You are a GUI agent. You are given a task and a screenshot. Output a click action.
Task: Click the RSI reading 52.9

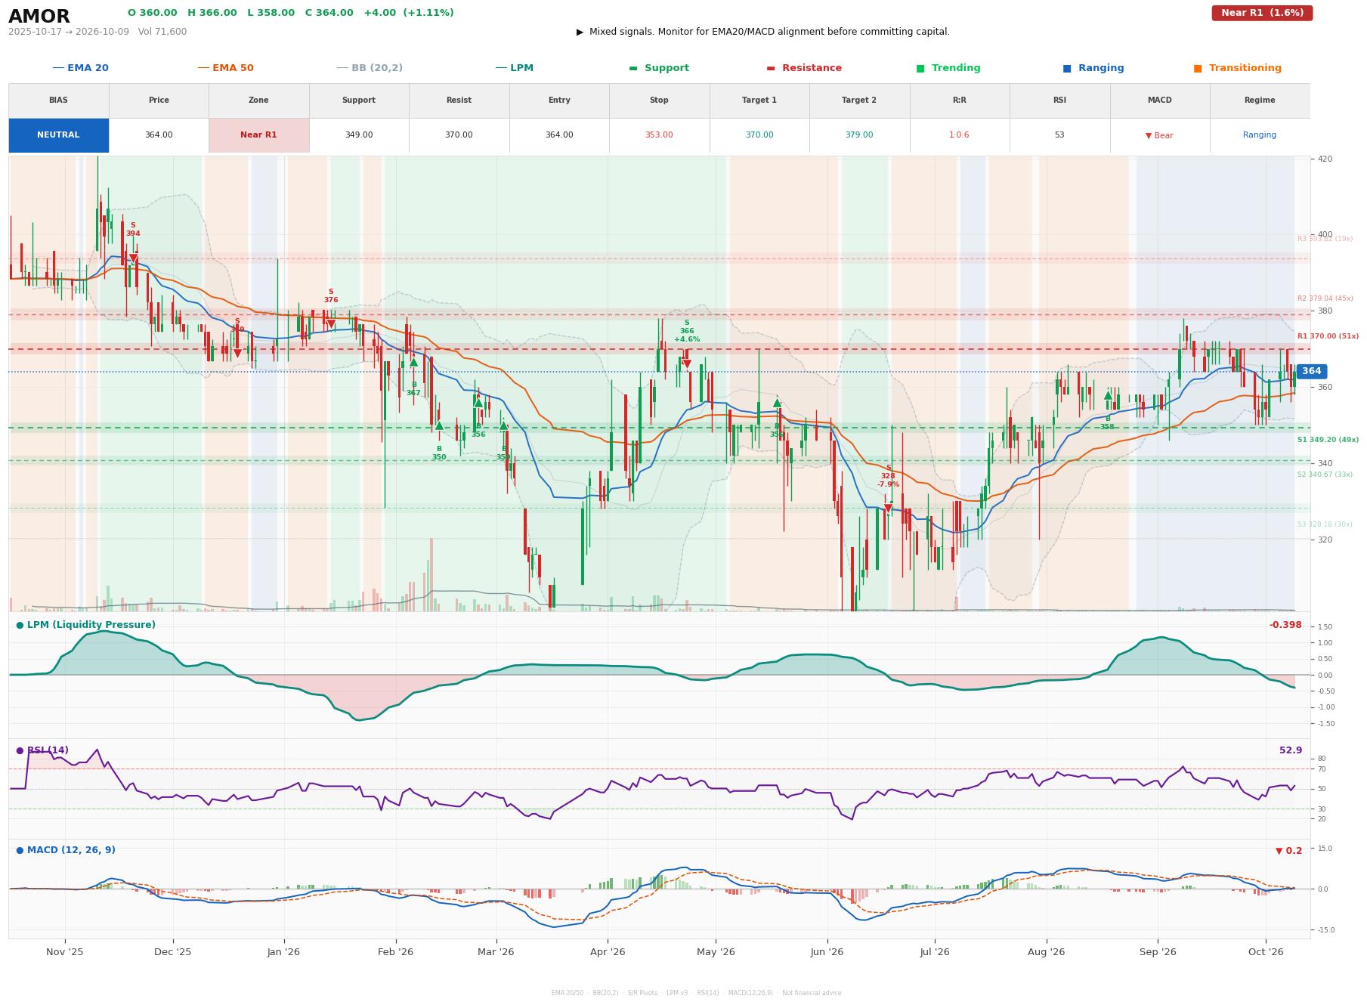1291,750
